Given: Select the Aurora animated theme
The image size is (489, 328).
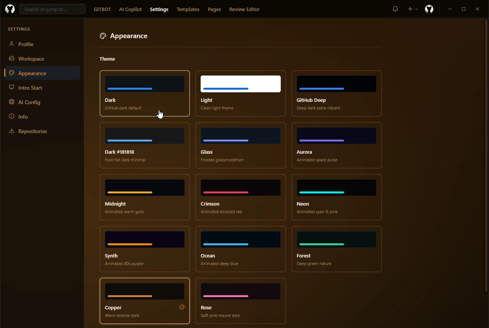Looking at the screenshot, I should (336, 145).
